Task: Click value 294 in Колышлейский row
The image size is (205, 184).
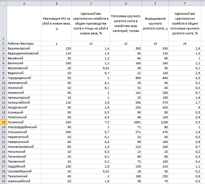Action: tap(126, 103)
